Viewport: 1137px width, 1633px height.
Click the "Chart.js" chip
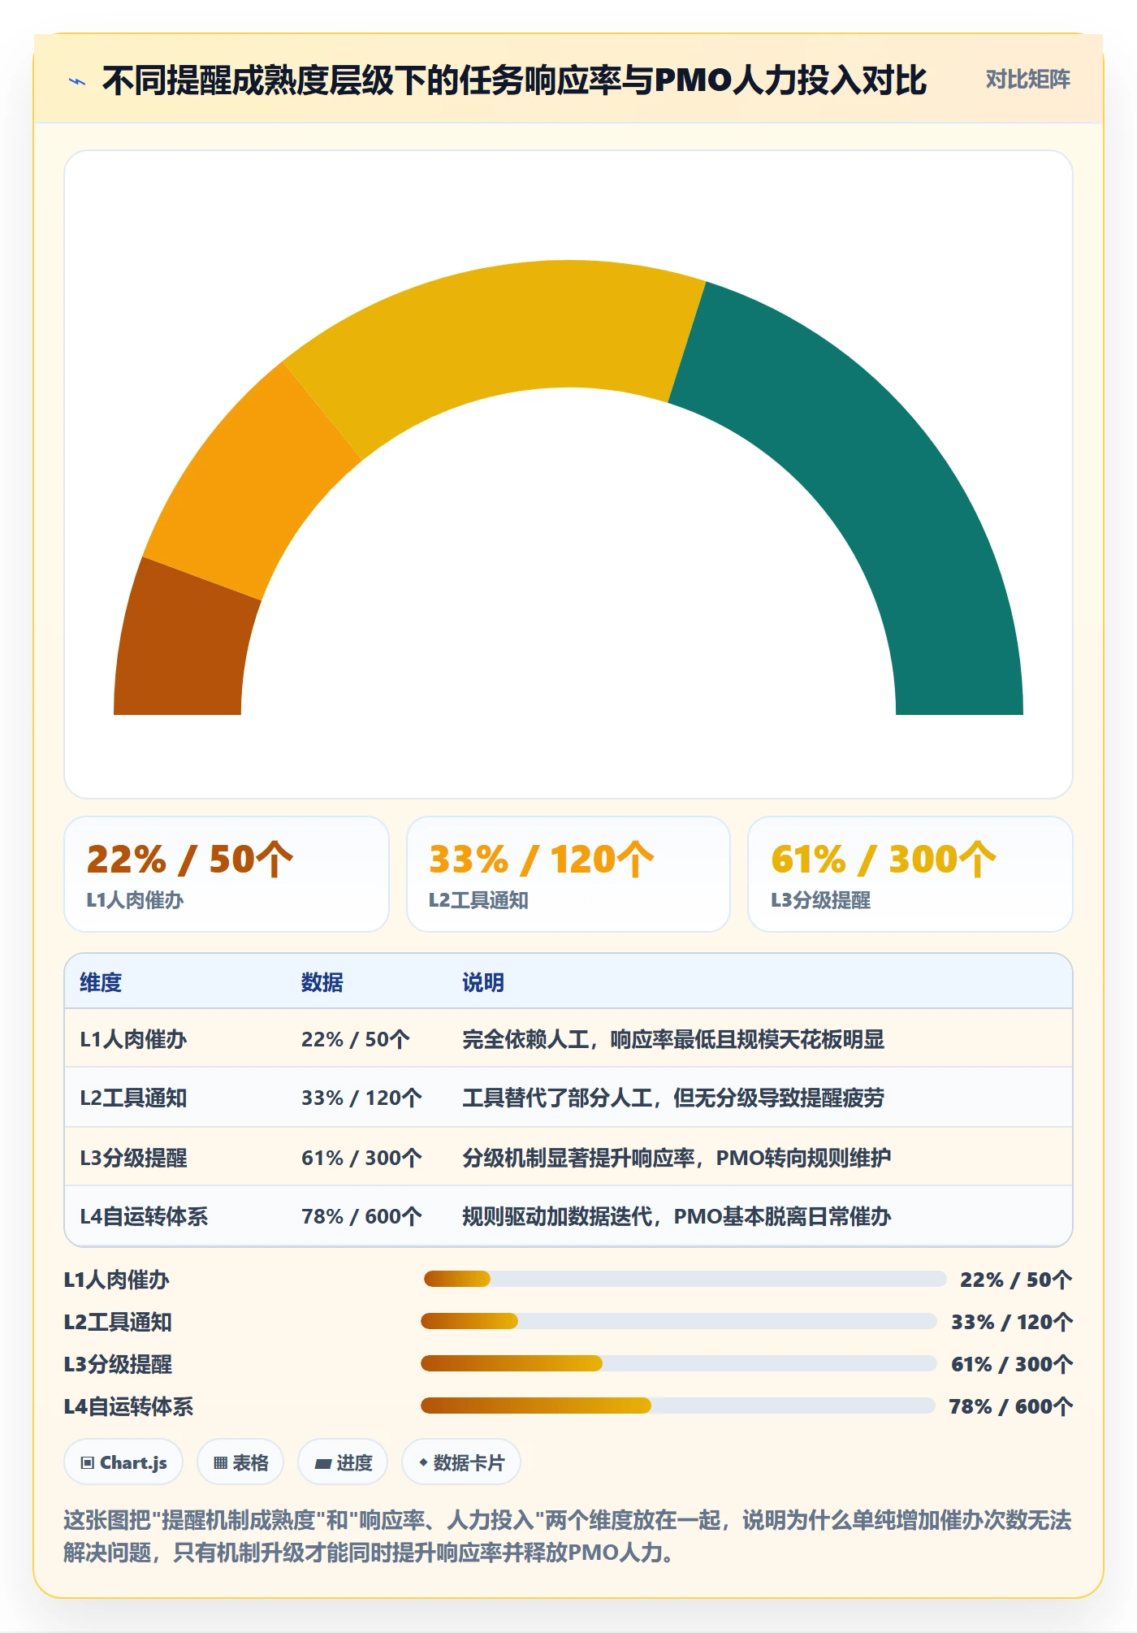tap(123, 1462)
